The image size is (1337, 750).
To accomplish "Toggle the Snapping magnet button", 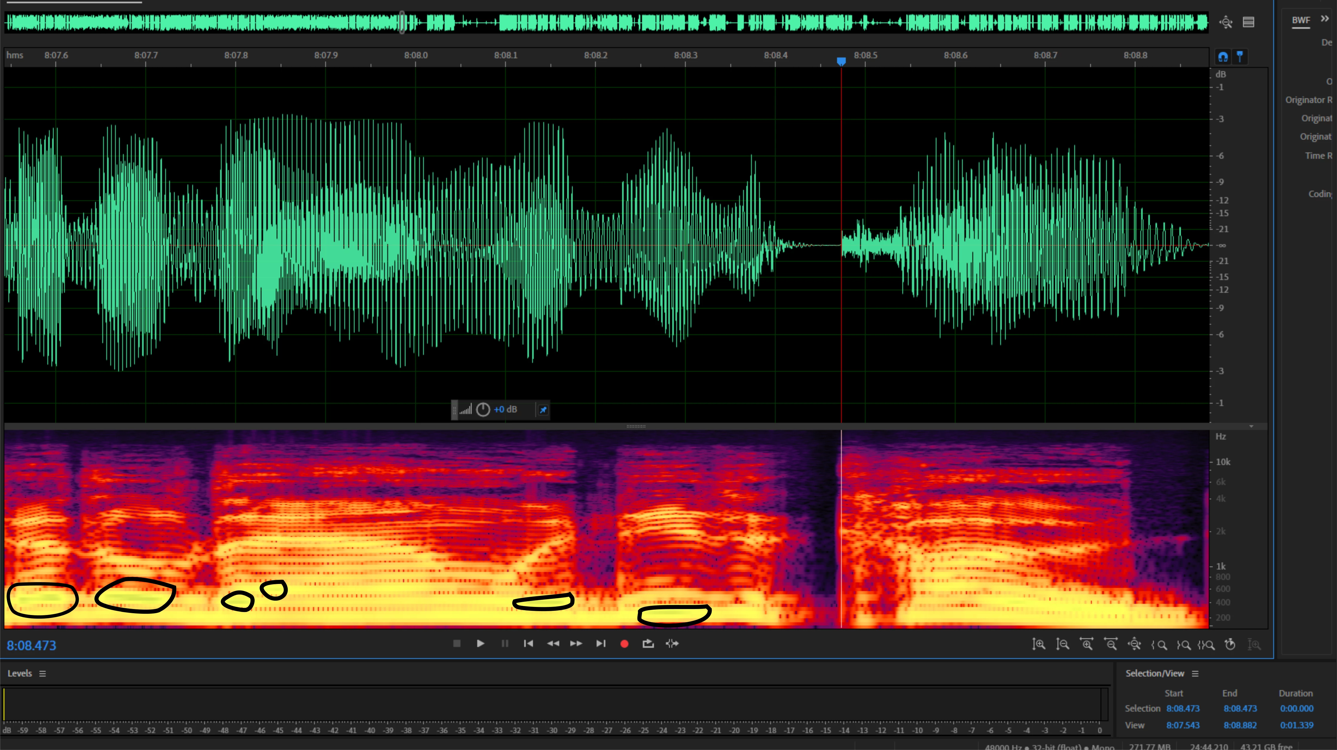I will [x=1223, y=56].
